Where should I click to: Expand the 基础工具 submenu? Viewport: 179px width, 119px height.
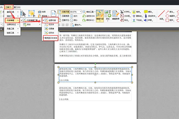click(x=12, y=12)
